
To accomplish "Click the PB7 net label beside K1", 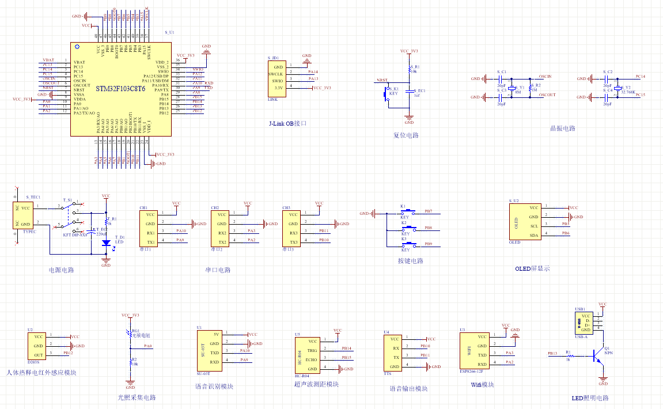I will pyautogui.click(x=429, y=211).
